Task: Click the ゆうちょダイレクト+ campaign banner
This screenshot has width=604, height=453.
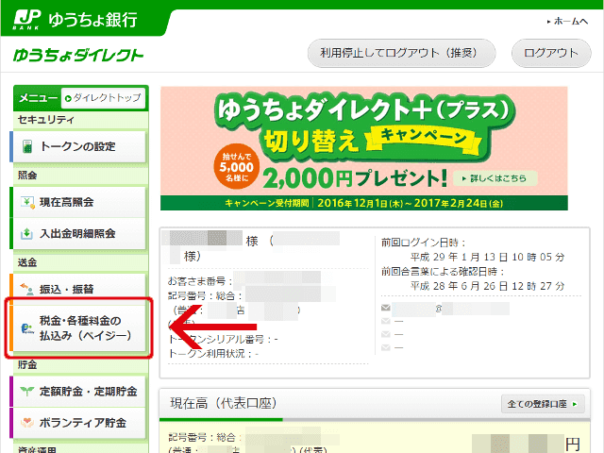Action: click(x=364, y=148)
